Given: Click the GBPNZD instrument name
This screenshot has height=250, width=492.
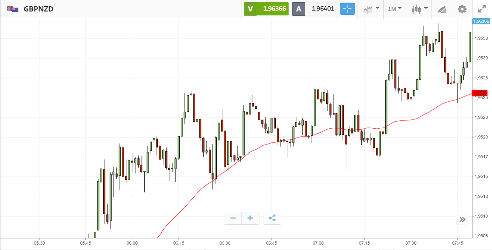Looking at the screenshot, I should [39, 9].
